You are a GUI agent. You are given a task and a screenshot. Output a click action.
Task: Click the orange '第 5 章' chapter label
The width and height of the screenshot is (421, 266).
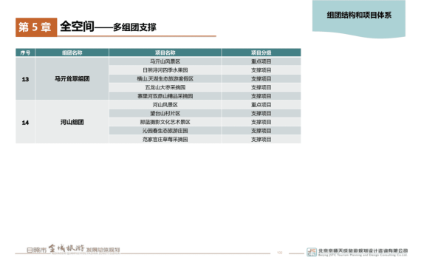36,27
